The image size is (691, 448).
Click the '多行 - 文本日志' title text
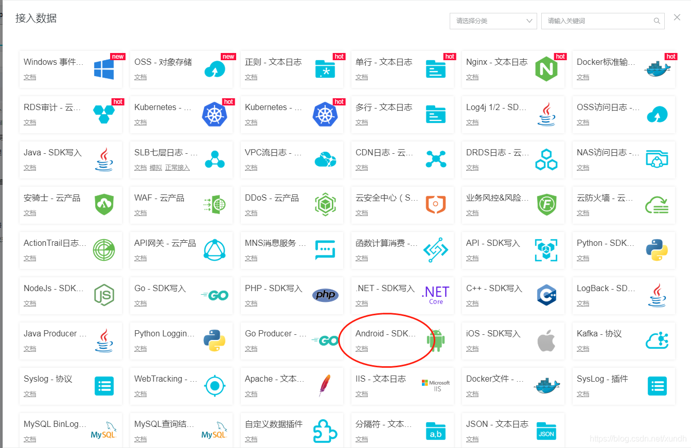click(x=384, y=107)
